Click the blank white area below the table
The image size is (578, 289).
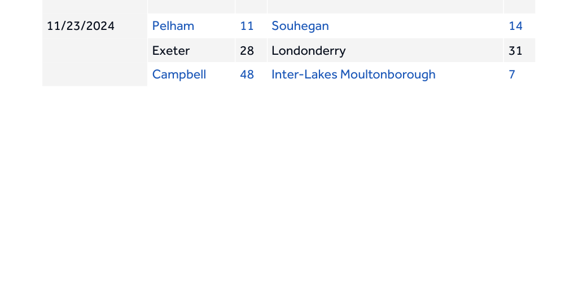click(x=289, y=186)
